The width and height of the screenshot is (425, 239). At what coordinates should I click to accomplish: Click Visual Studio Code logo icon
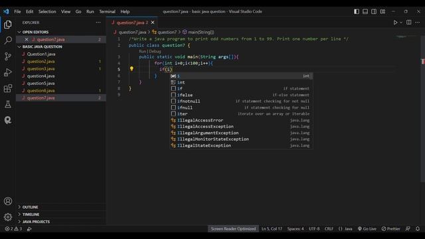(6, 11)
